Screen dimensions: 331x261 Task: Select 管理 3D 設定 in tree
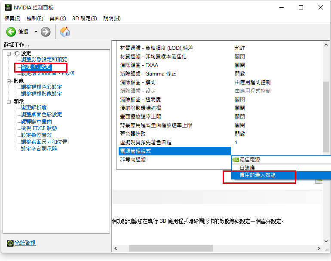(x=36, y=67)
